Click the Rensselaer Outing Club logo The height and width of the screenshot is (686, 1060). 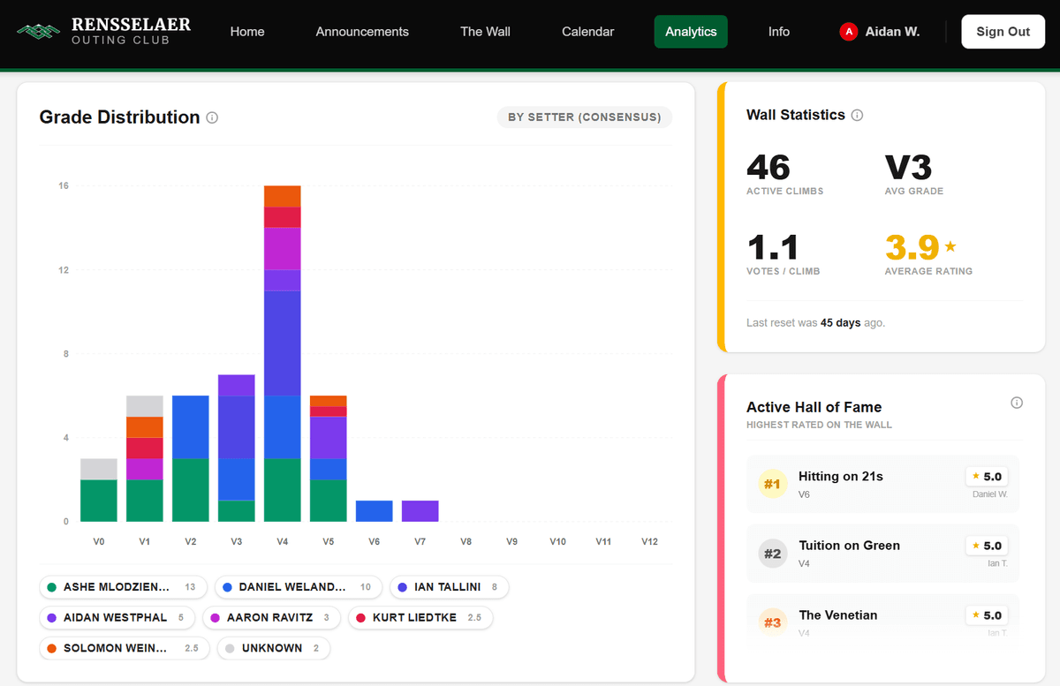pyautogui.click(x=104, y=32)
